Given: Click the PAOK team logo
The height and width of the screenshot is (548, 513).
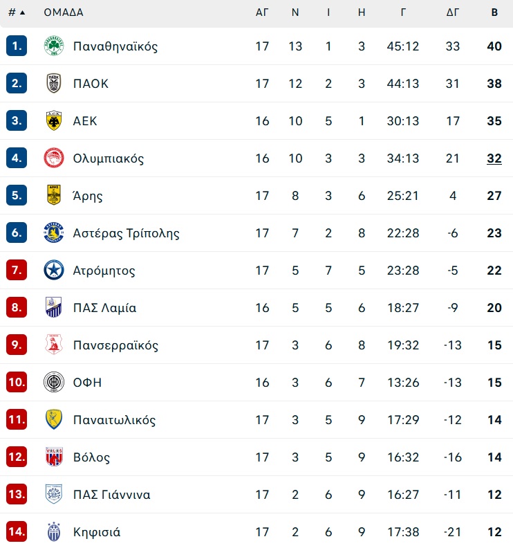Looking at the screenshot, I should pos(54,83).
